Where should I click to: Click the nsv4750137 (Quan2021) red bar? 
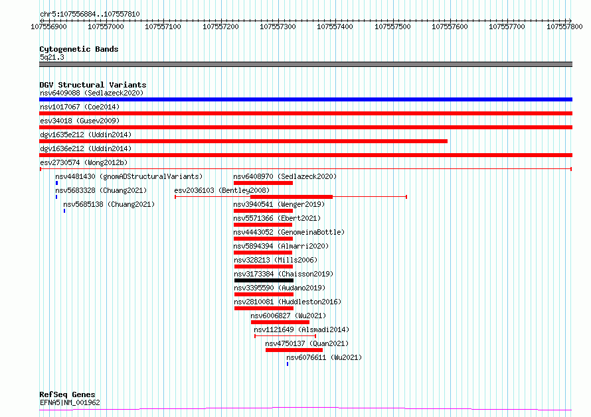(x=294, y=350)
